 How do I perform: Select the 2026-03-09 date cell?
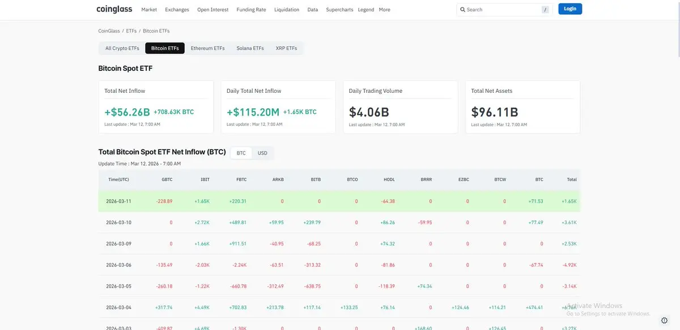(118, 243)
